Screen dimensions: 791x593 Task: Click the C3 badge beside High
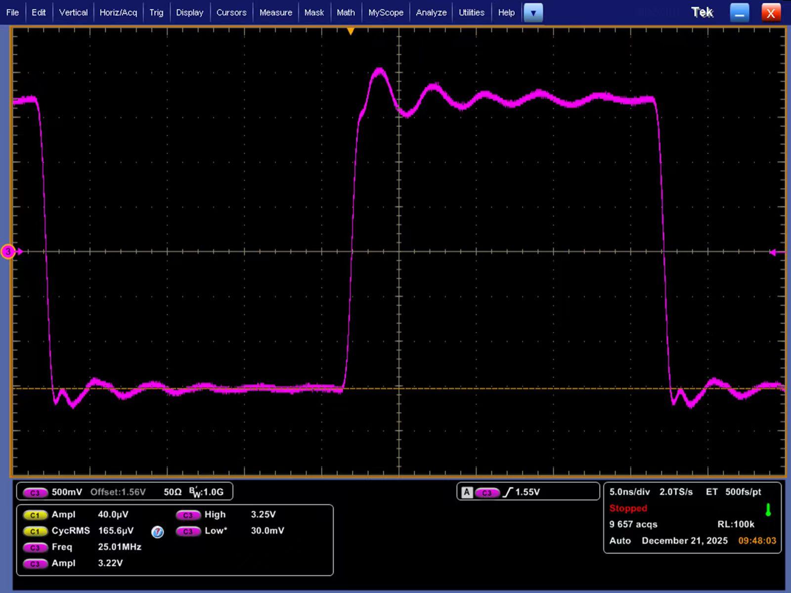[188, 515]
